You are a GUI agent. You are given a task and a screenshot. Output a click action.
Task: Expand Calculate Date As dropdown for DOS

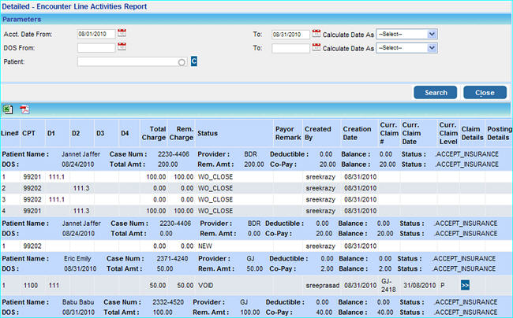click(x=406, y=48)
